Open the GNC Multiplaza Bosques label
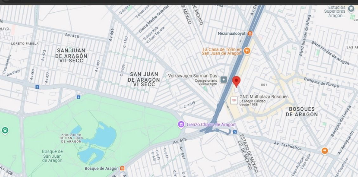358x177 pixels. point(264,97)
